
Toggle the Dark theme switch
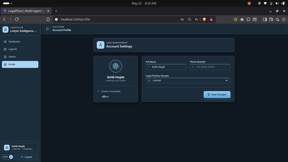click(8, 157)
